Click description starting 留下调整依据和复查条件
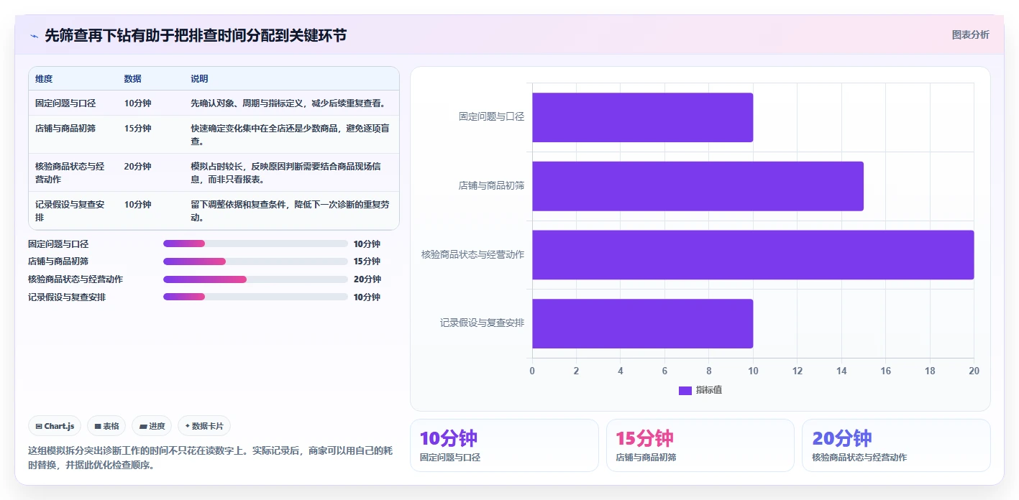 click(291, 210)
